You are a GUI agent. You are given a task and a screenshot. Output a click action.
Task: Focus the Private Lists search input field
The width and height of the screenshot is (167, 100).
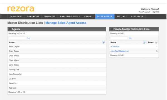point(119,38)
